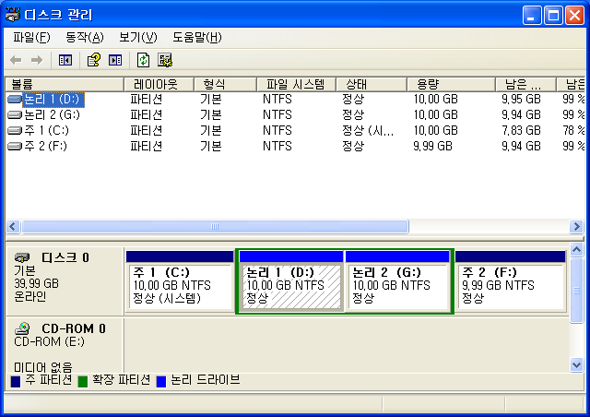Select the 논리 1 (D:) partition block

tap(291, 281)
